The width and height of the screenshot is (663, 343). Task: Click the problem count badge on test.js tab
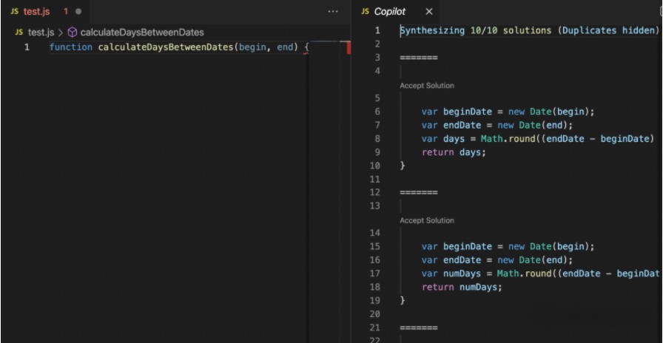click(x=65, y=12)
